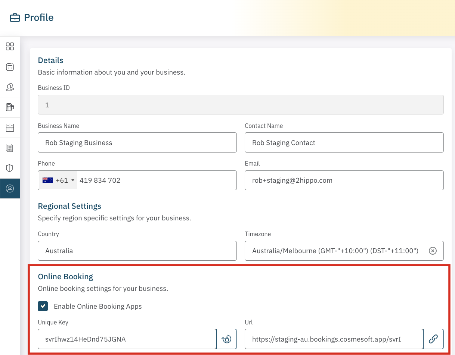This screenshot has height=355, width=455.
Task: Open the clients (people) sidebar icon
Action: point(10,87)
